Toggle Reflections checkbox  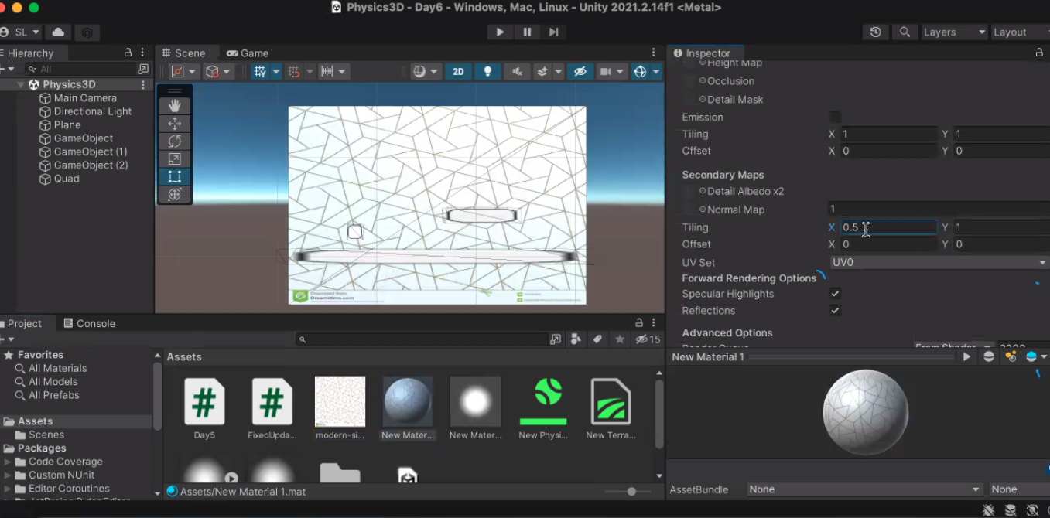(x=835, y=310)
